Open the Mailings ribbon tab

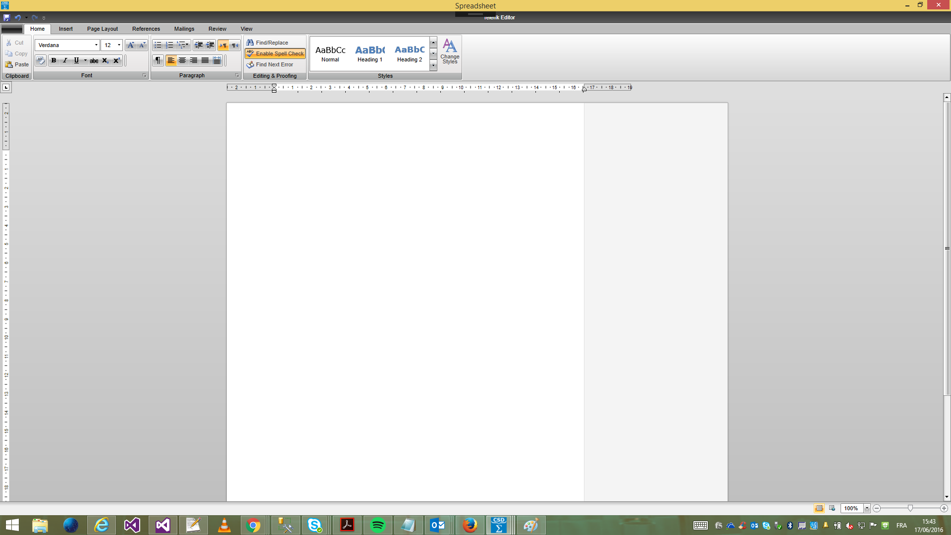point(184,29)
